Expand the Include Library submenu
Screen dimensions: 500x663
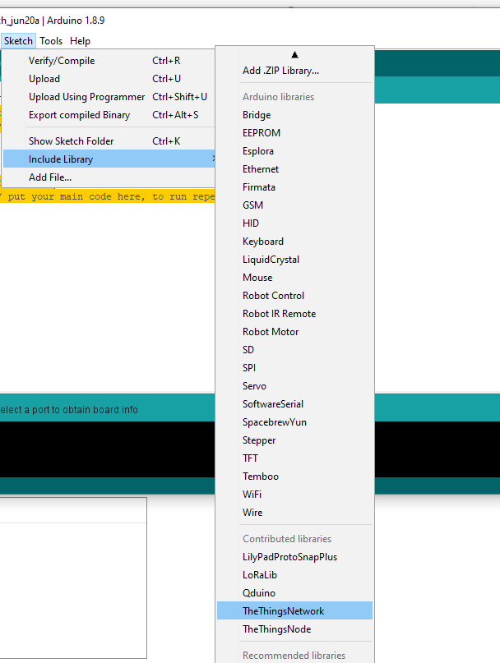[x=109, y=159]
